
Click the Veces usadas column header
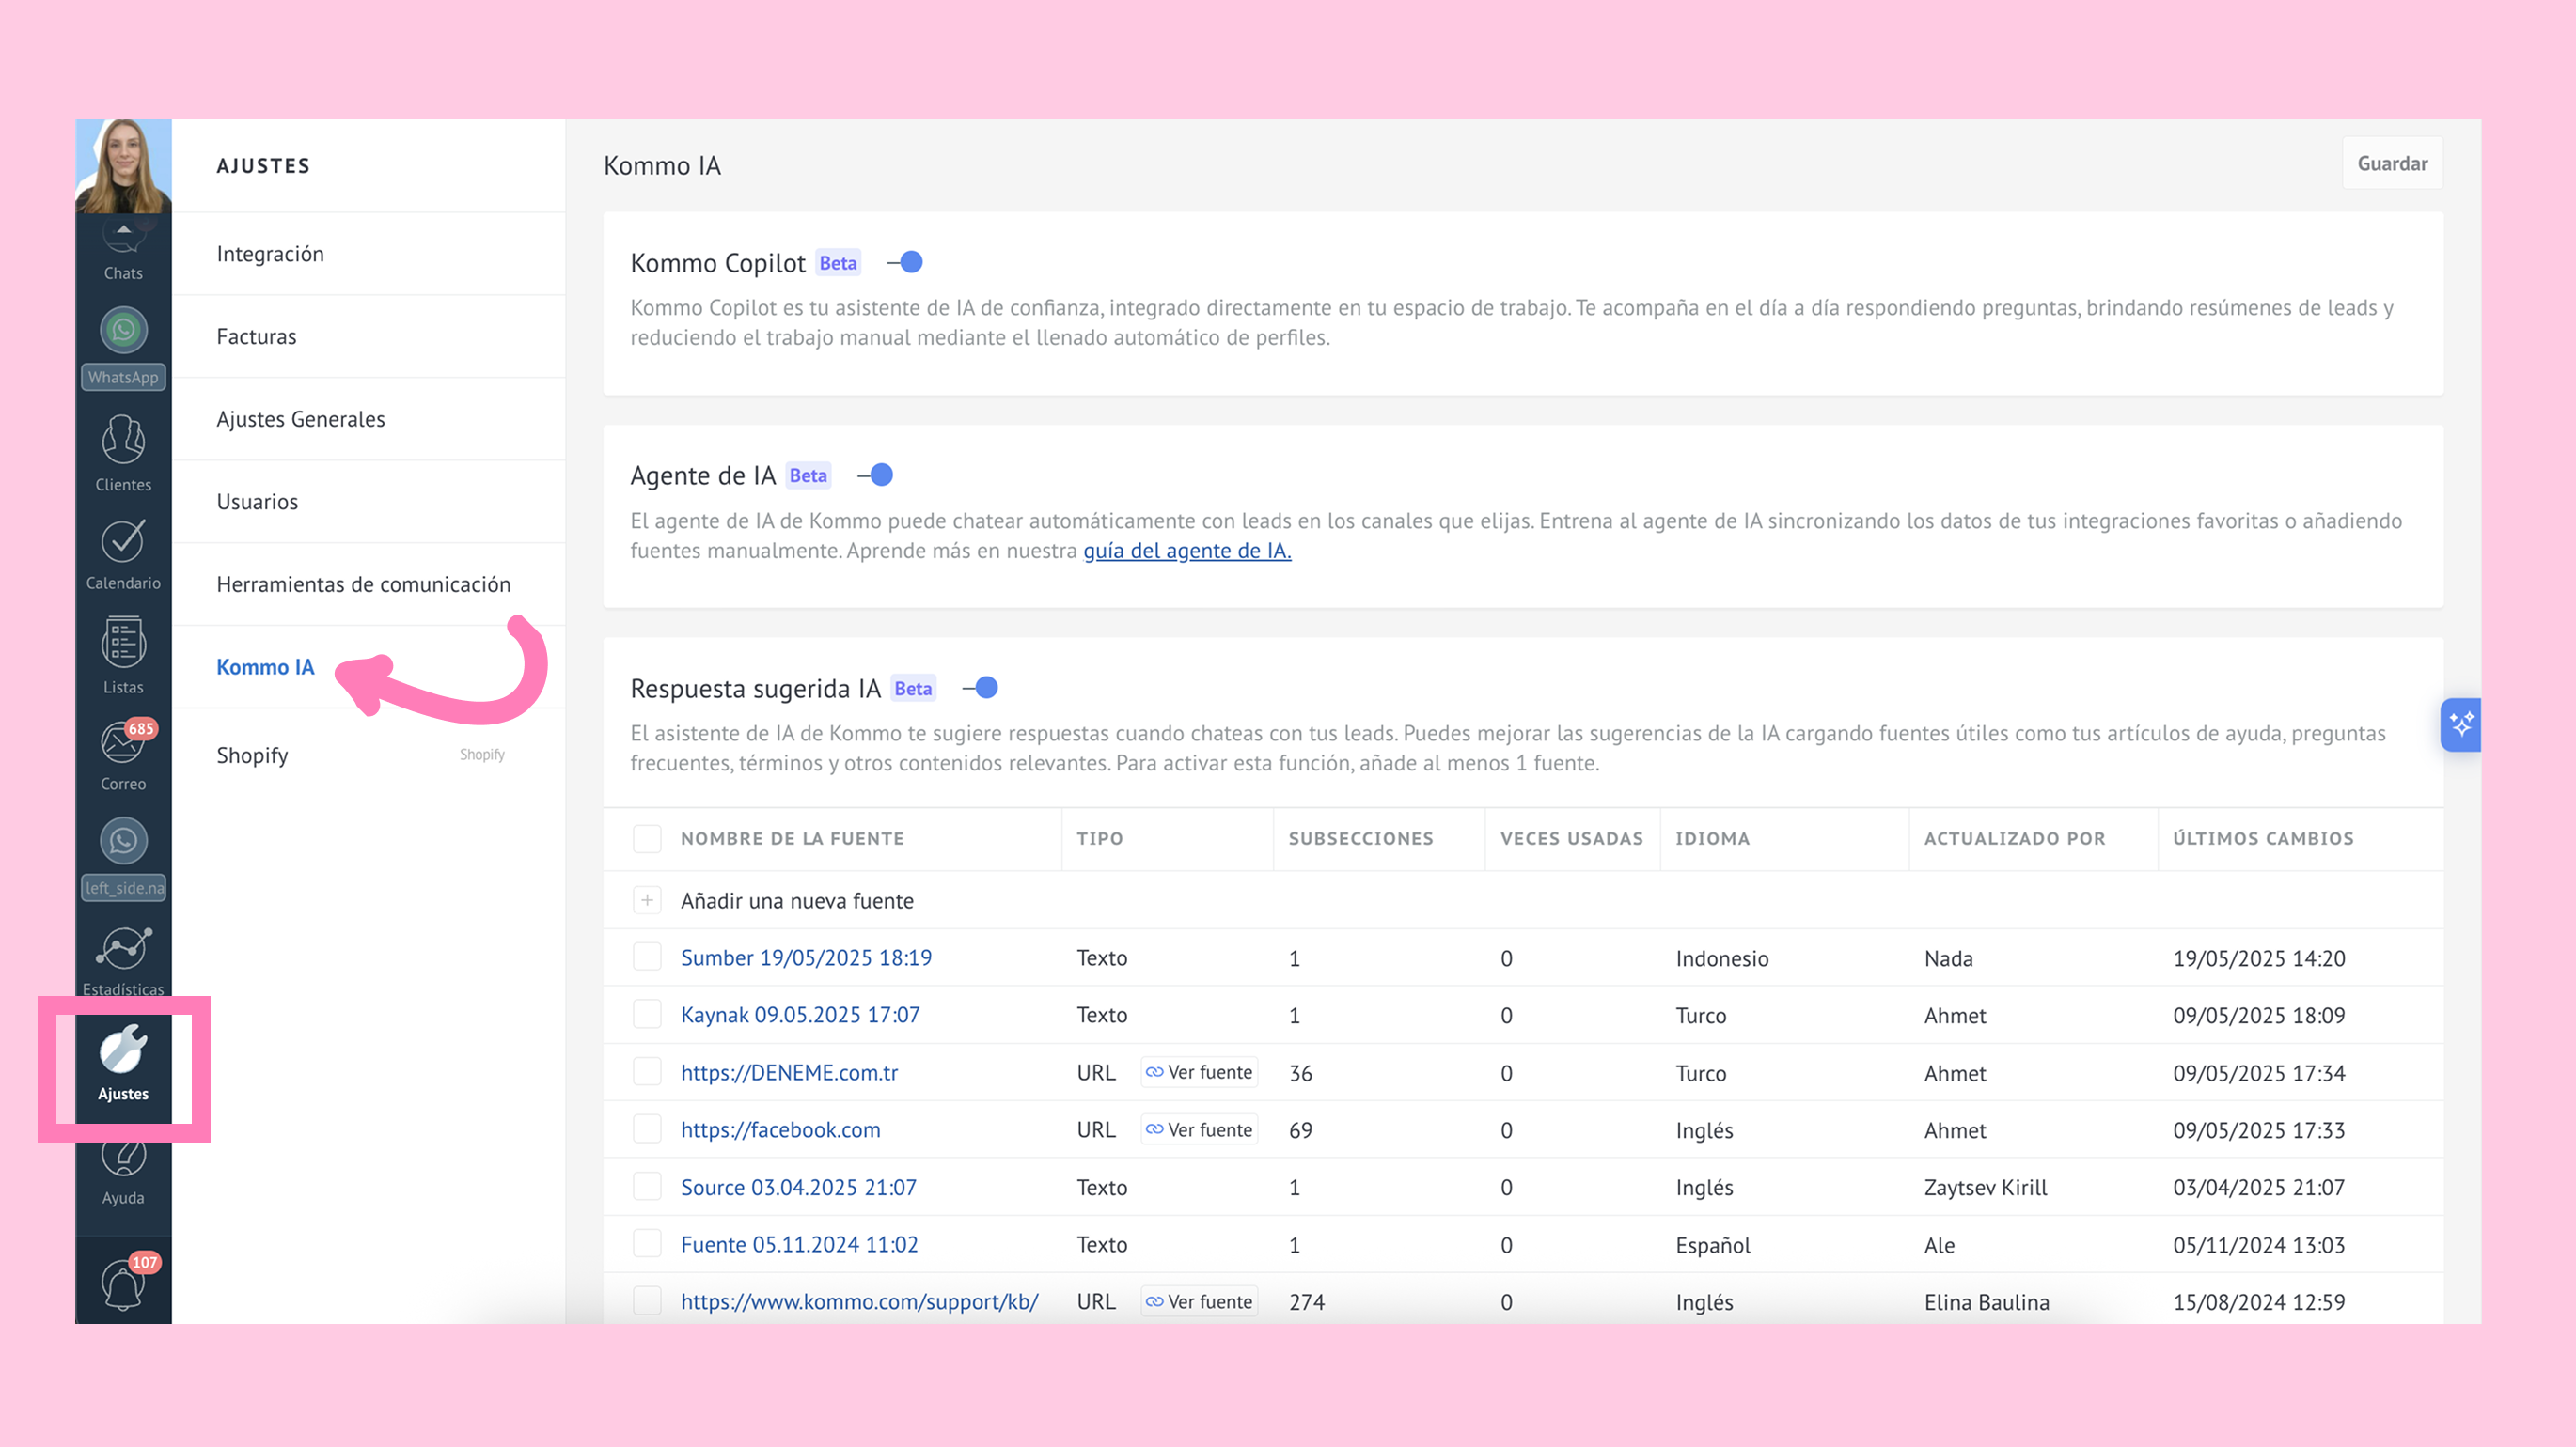click(x=1572, y=838)
